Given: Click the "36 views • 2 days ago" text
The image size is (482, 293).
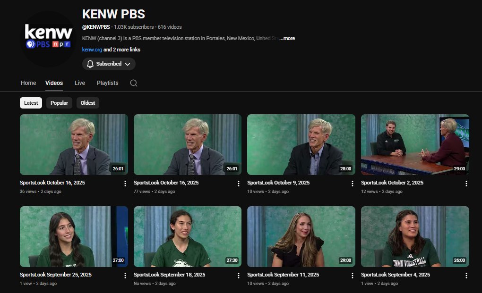Looking at the screenshot, I should tap(41, 192).
